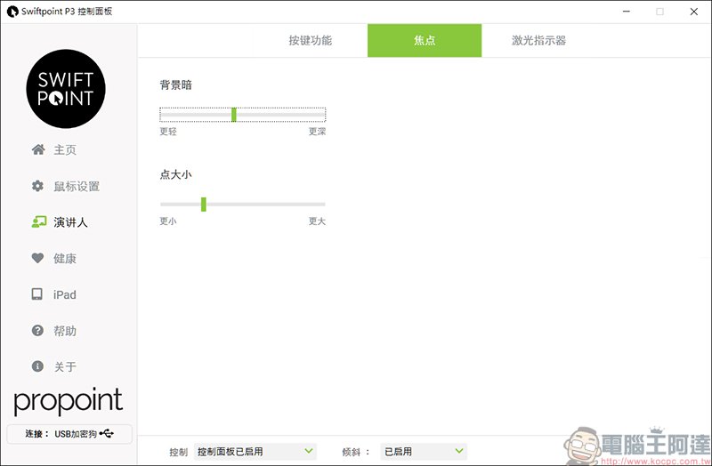Screen dimensions: 712x466
Task: Switch to the 按键功能 tab
Action: (310, 40)
